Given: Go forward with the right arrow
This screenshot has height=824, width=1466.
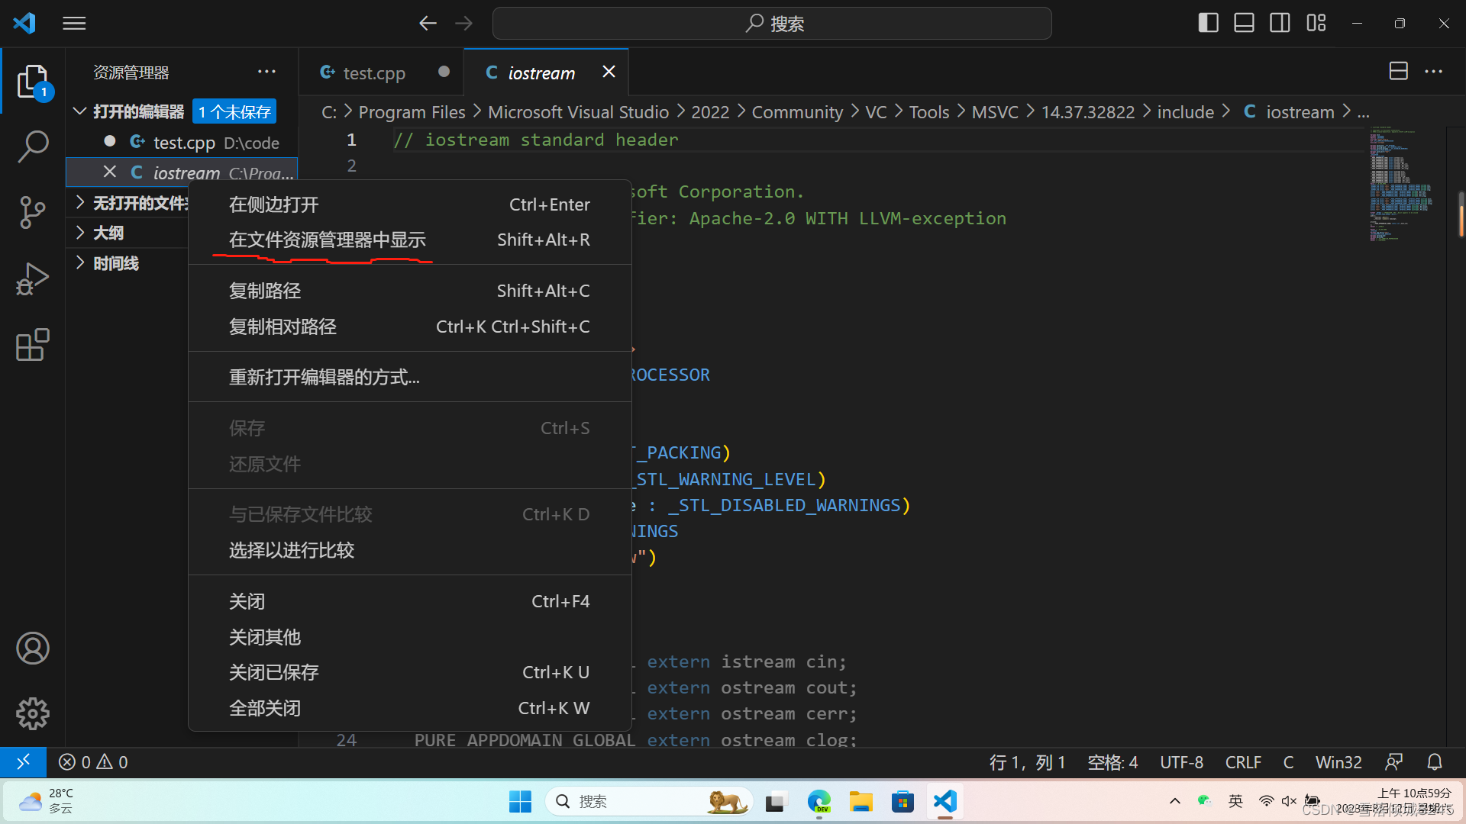Looking at the screenshot, I should (x=463, y=24).
